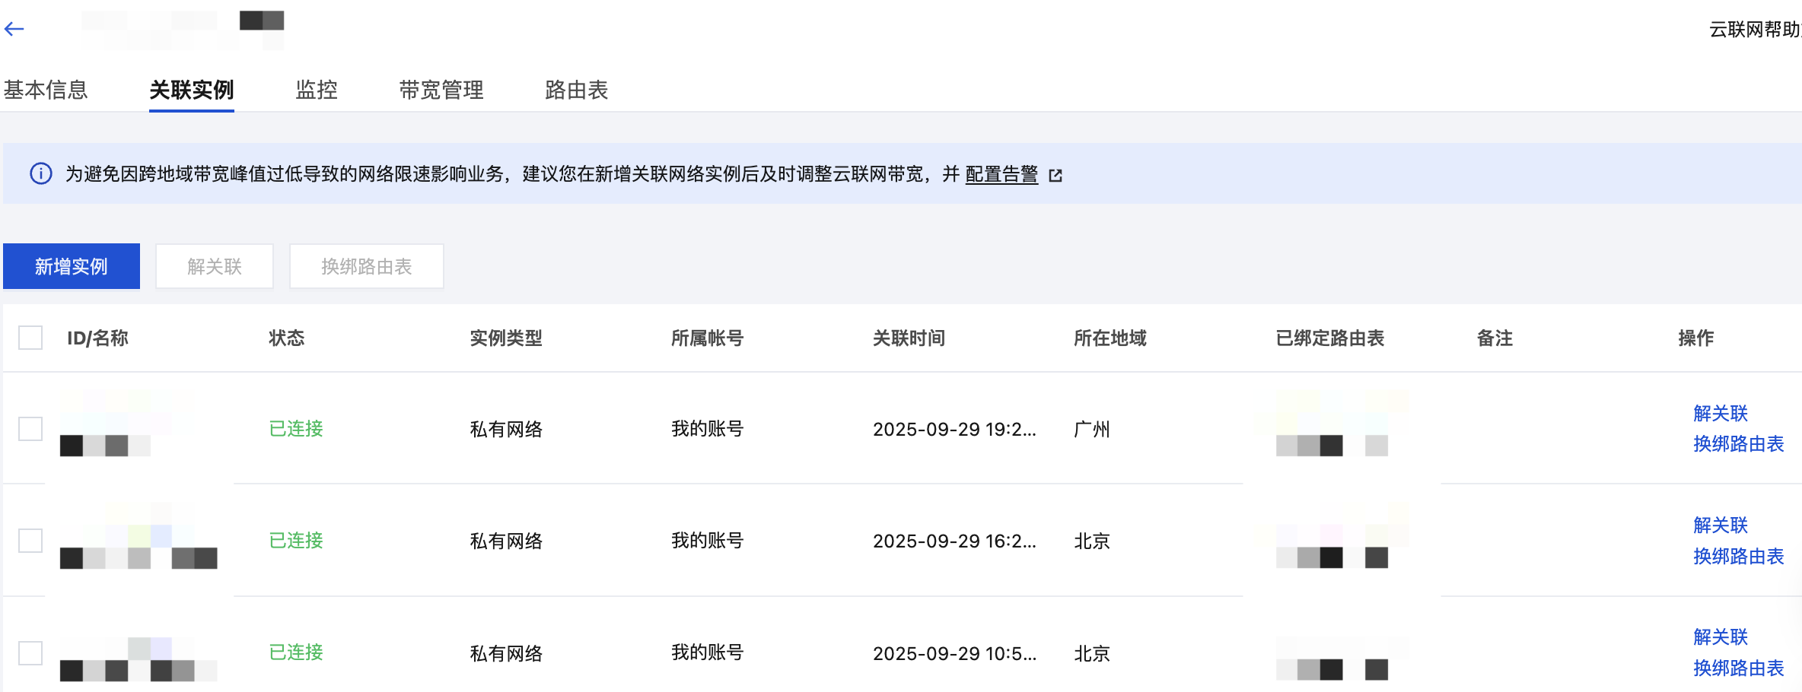Check the 16:2 Beijing row checkbox
This screenshot has height=692, width=1802.
pos(30,541)
